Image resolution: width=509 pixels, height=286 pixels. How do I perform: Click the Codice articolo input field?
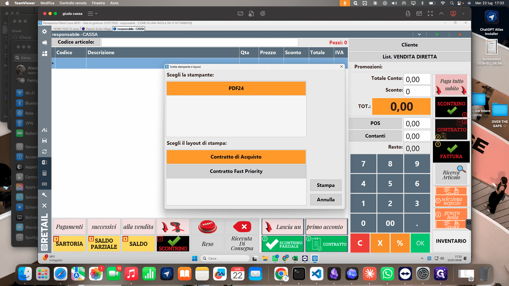[200, 42]
